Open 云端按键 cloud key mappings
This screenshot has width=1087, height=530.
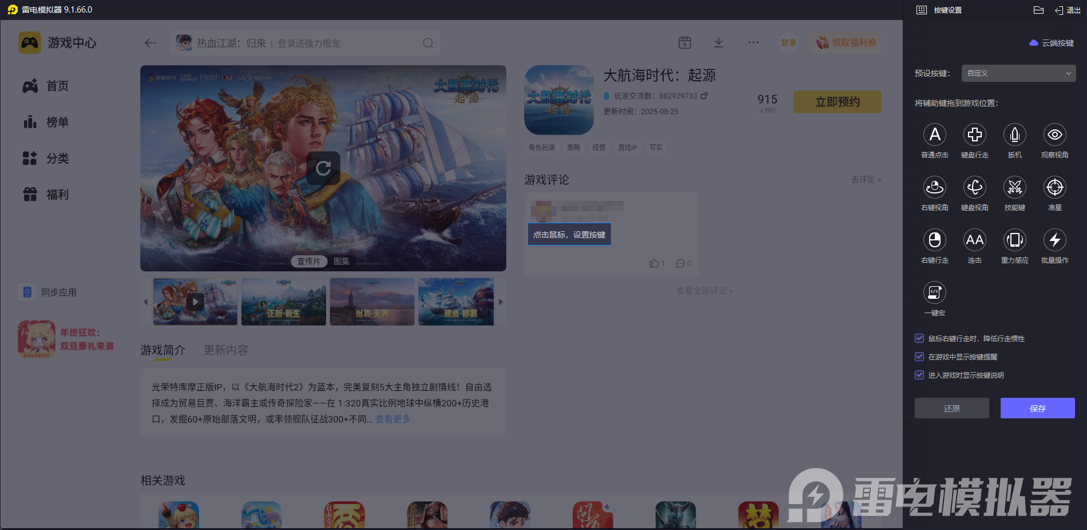click(1052, 43)
